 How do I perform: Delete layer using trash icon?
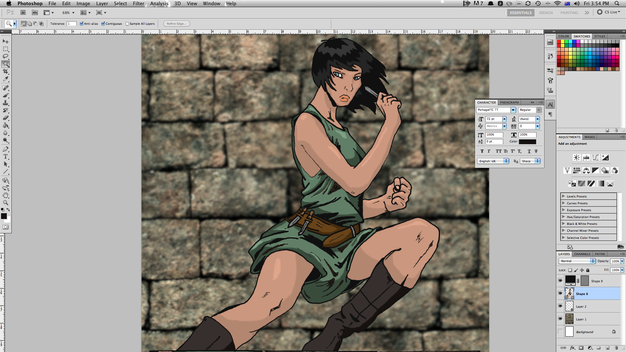tap(616, 348)
